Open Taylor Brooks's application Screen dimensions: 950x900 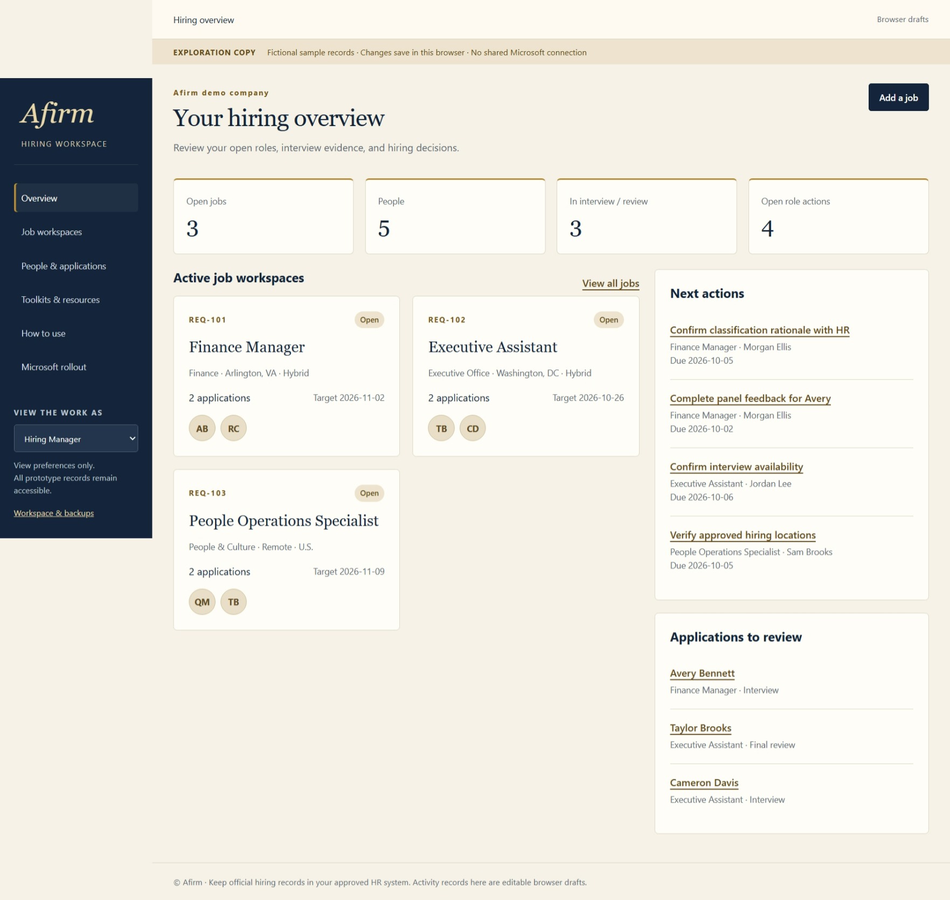[x=701, y=728]
